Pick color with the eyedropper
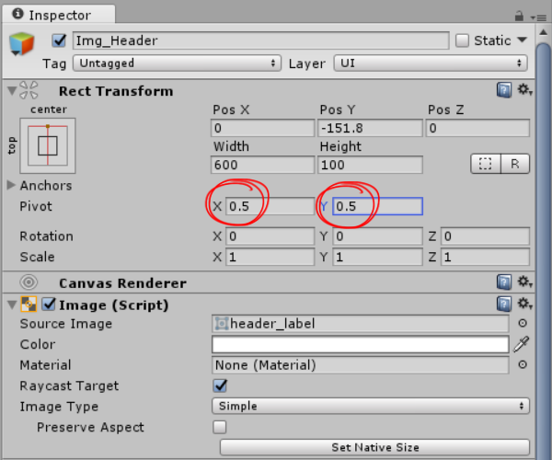The image size is (552, 460). tap(522, 344)
